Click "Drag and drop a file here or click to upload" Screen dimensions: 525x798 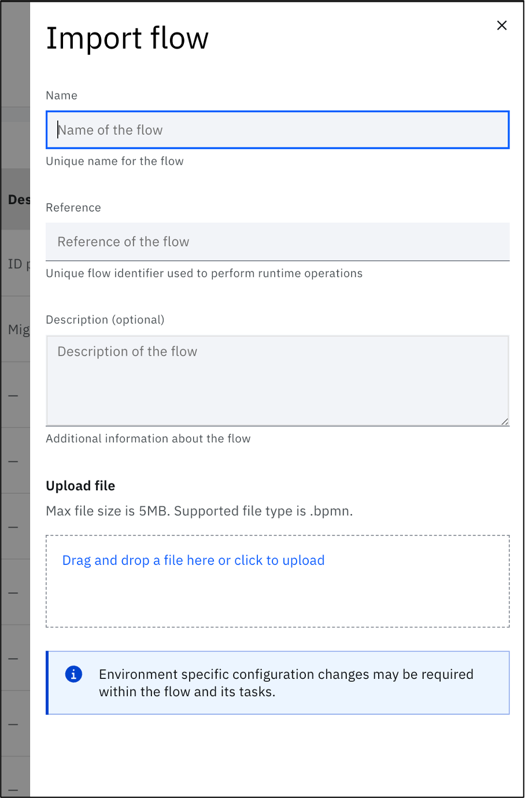click(193, 560)
